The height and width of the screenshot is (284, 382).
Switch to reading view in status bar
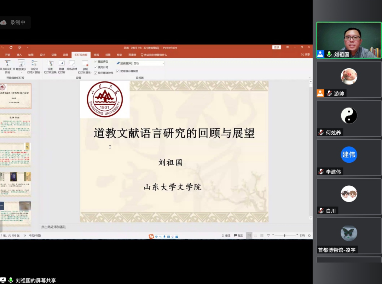coord(262,236)
